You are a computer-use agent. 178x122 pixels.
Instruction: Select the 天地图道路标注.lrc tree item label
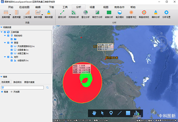click(26, 46)
